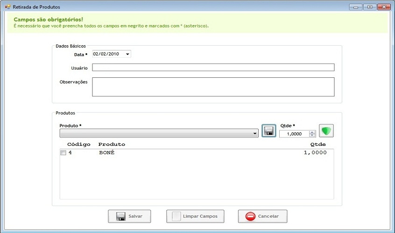Focus the Usuário text field
Viewport: 395px width, 233px height.
(x=213, y=68)
